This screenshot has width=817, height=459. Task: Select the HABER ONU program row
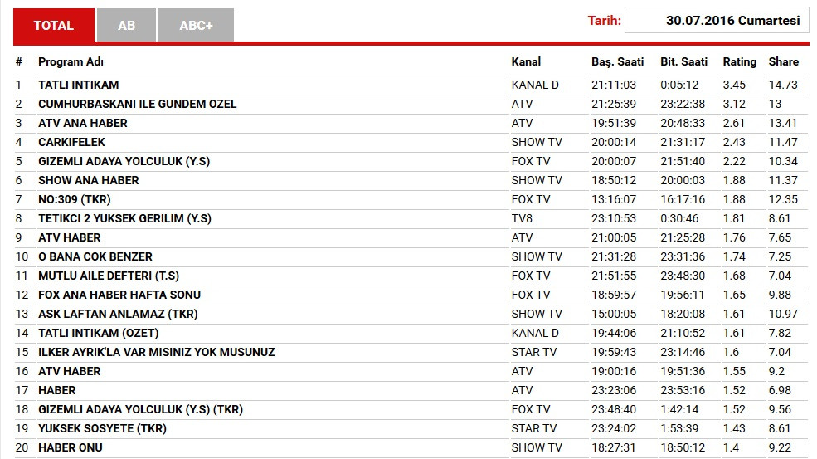point(71,447)
